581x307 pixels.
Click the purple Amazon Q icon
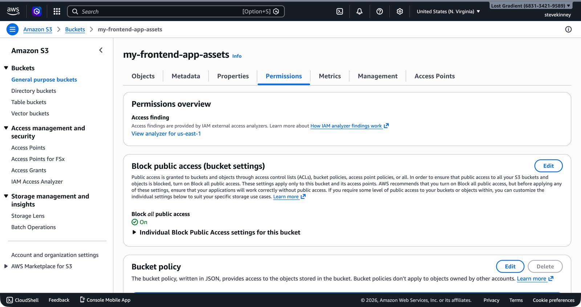[x=37, y=11]
